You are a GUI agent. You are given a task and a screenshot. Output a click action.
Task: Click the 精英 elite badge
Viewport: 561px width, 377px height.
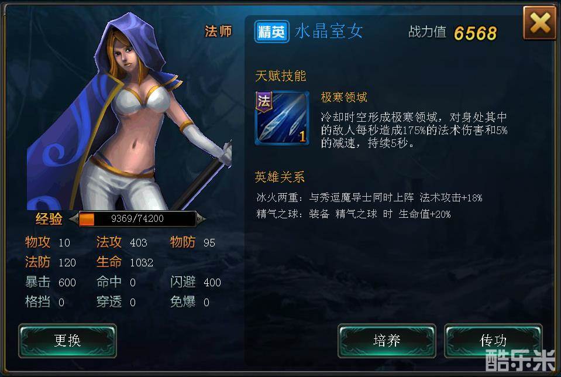tap(271, 32)
